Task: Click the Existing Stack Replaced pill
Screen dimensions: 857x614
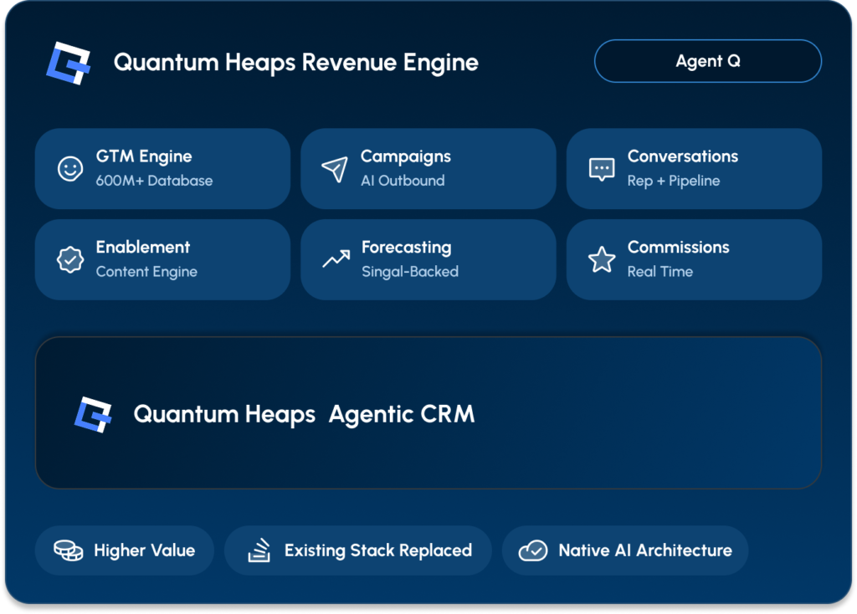Action: point(358,550)
